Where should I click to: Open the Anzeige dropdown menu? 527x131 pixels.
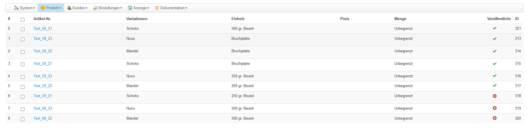coord(138,8)
